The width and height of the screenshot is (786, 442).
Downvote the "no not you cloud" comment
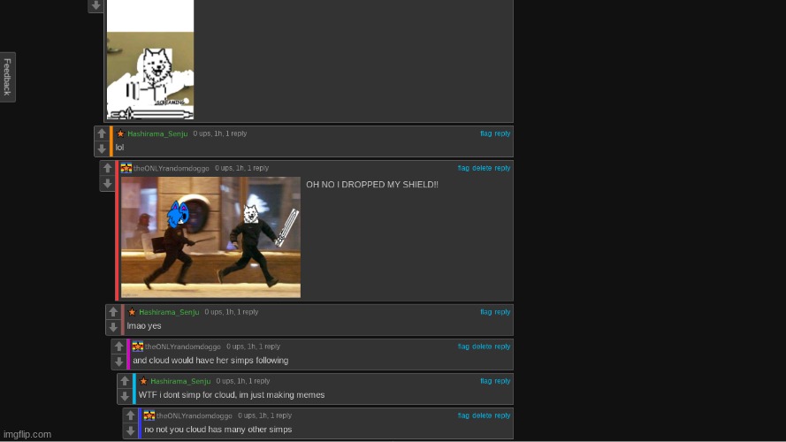click(x=130, y=431)
